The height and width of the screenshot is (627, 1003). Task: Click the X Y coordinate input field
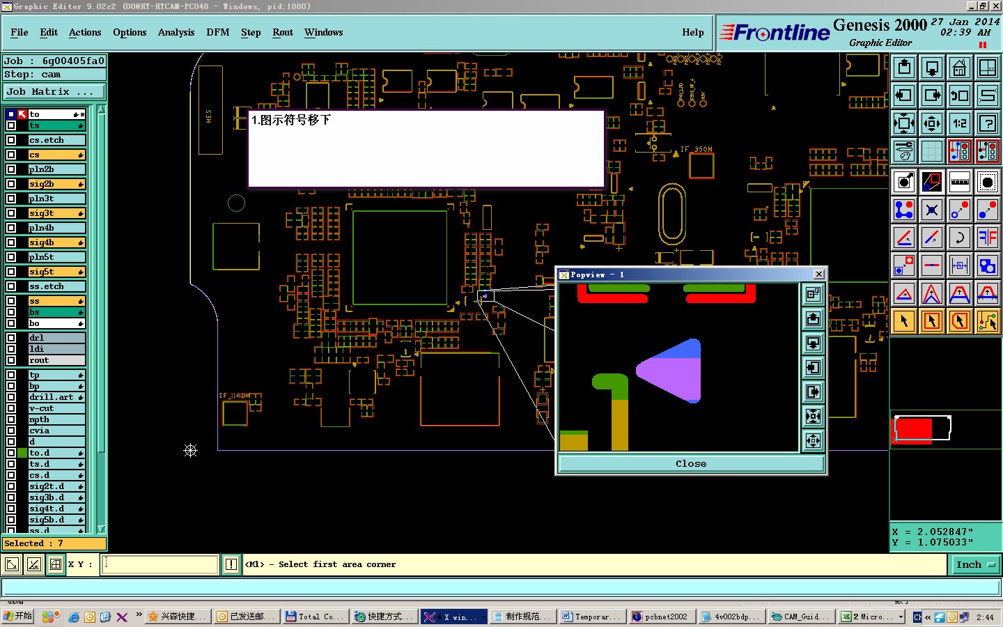coord(160,564)
